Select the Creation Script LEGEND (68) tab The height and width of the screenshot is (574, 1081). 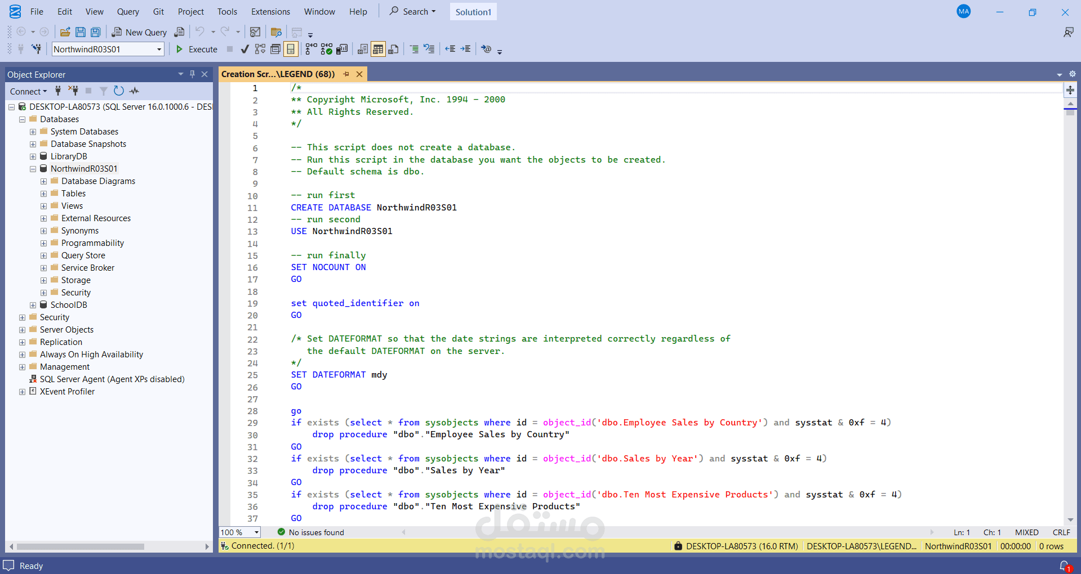point(278,74)
